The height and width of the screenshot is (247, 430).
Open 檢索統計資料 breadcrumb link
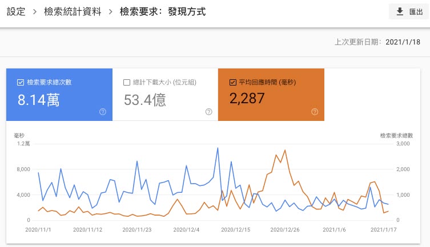pyautogui.click(x=73, y=12)
